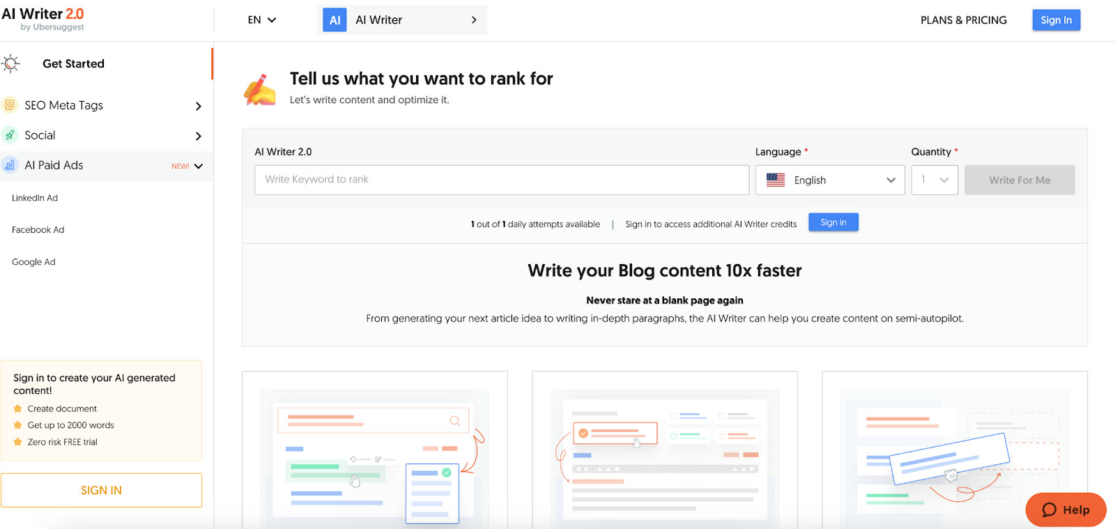Open the Help widget
The width and height of the screenshot is (1115, 529).
pos(1066,510)
